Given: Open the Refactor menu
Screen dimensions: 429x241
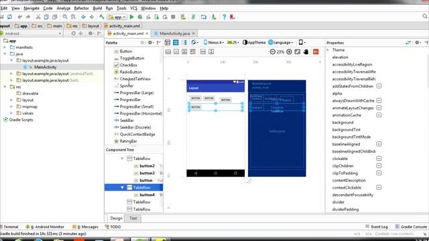Looking at the screenshot, I should [x=81, y=8].
